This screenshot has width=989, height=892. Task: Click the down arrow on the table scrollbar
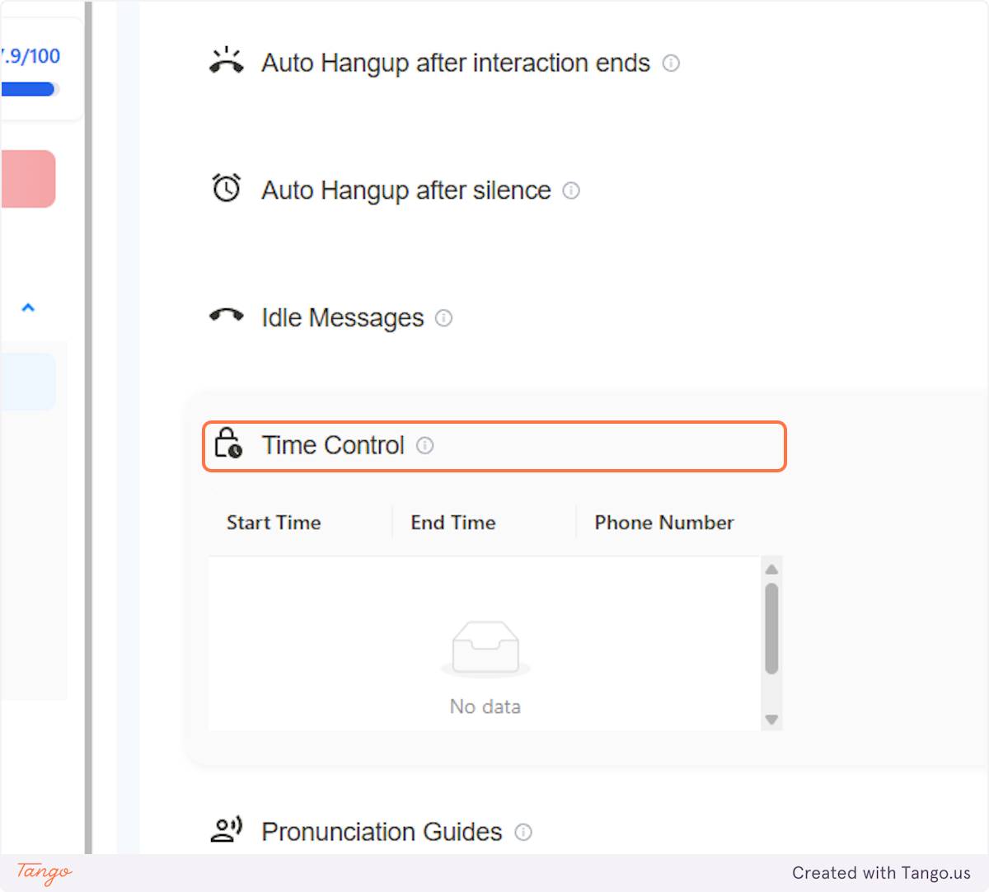tap(772, 720)
